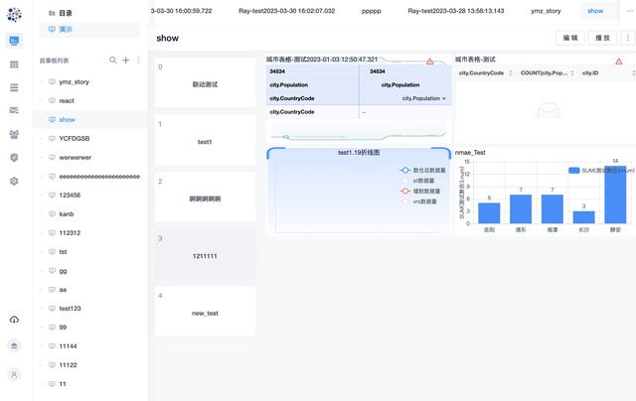Viewport: 636px width, 401px height.
Task: Click the test1.19折线图 chart title
Action: 359,152
